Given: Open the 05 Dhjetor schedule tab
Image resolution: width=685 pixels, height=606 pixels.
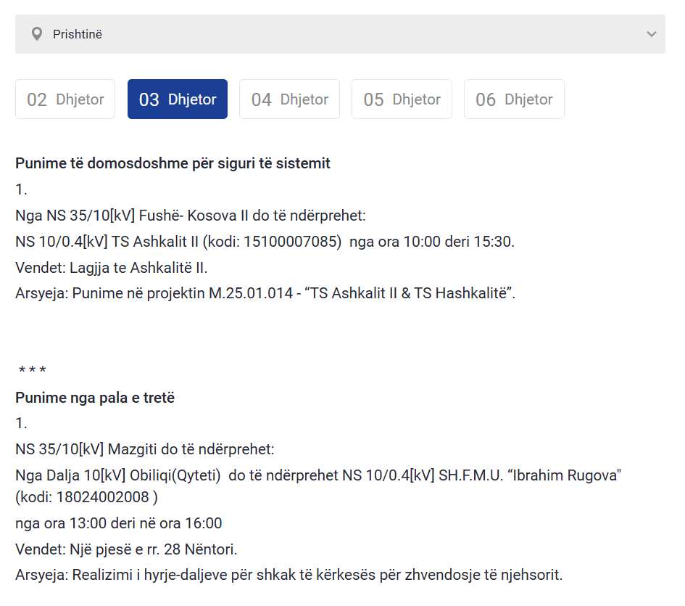Looking at the screenshot, I should click(x=402, y=99).
